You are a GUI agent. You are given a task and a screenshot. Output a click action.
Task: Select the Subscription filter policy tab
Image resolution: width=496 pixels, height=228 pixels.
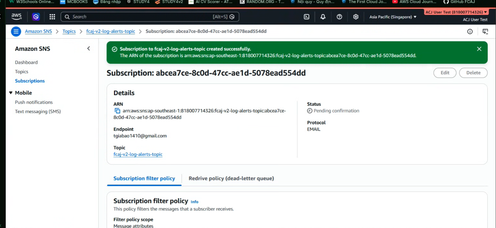tap(144, 179)
